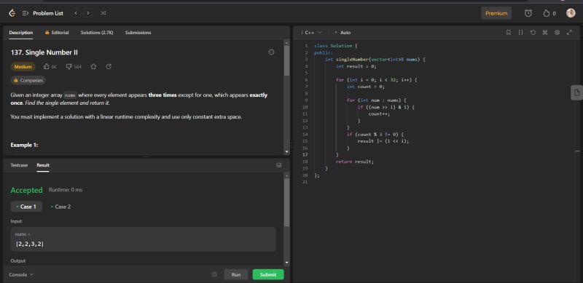
Task: Open the side notes document icon
Action: pyautogui.click(x=576, y=93)
